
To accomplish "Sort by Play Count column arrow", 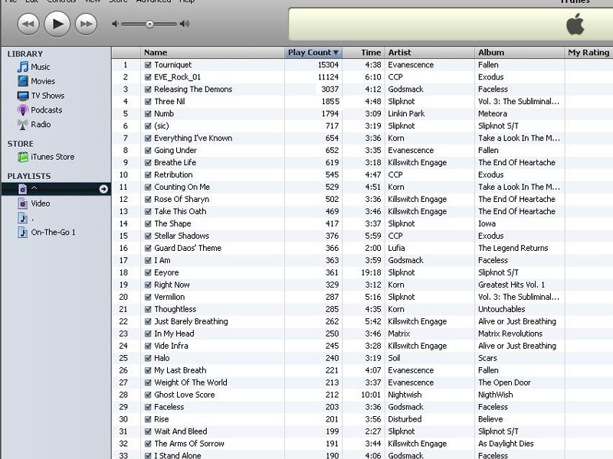I will coord(336,53).
